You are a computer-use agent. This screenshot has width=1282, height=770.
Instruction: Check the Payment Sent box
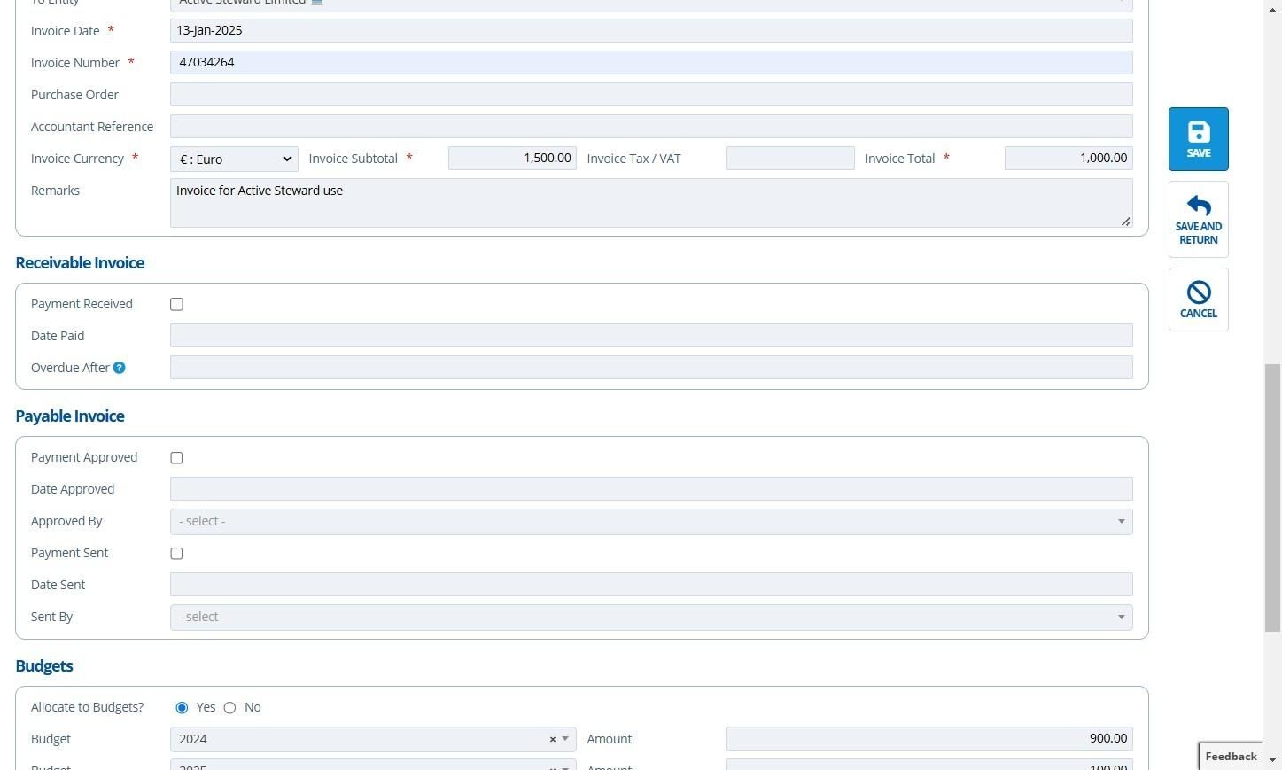point(177,554)
